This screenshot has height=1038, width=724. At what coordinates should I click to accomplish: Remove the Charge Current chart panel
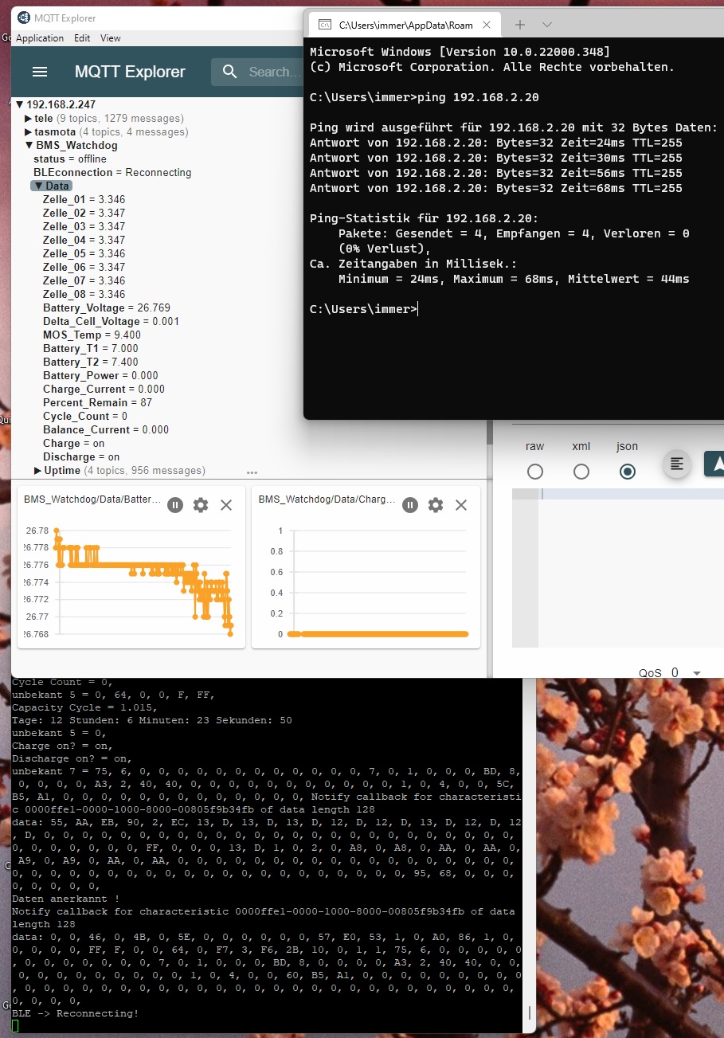point(461,505)
